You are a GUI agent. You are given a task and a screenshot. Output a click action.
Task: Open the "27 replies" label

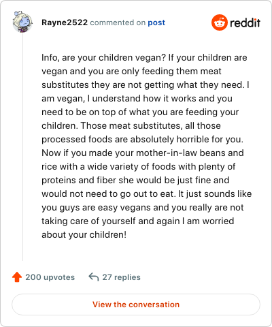click(121, 277)
